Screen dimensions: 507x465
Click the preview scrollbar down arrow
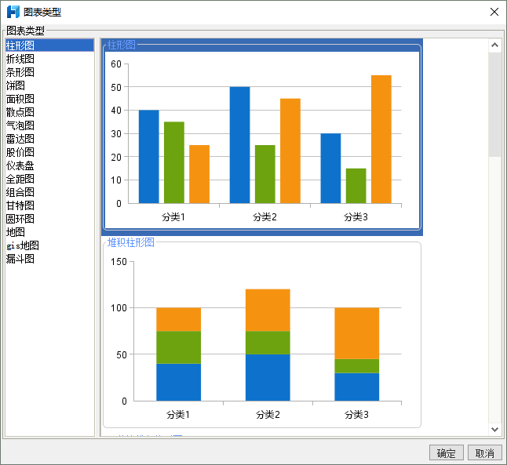pos(494,430)
